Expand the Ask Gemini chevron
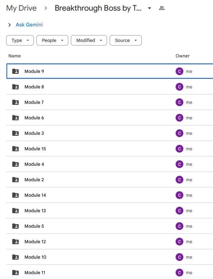This screenshot has height=279, width=213. click(x=10, y=25)
